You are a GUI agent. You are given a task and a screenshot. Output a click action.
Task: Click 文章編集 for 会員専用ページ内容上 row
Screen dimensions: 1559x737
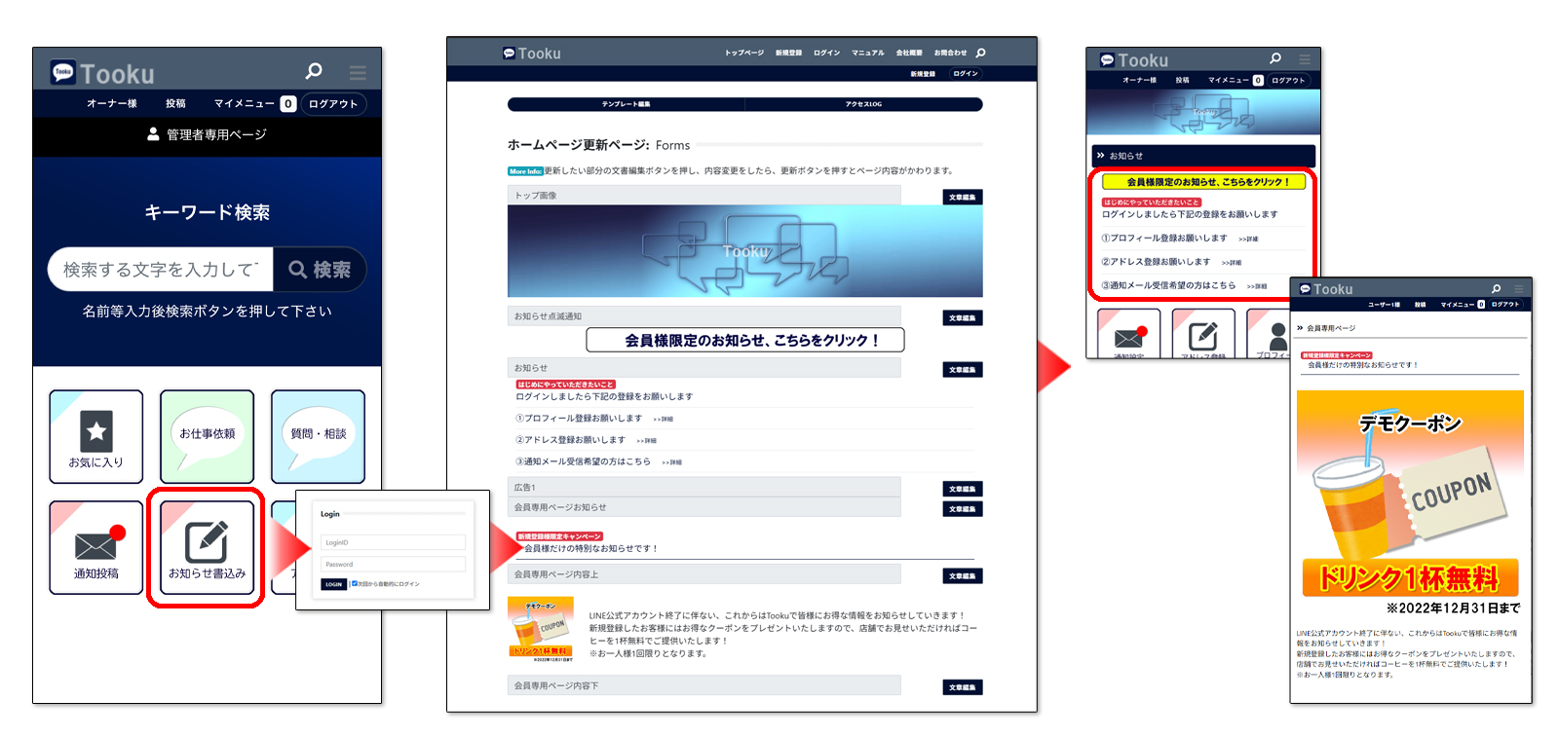coord(963,576)
